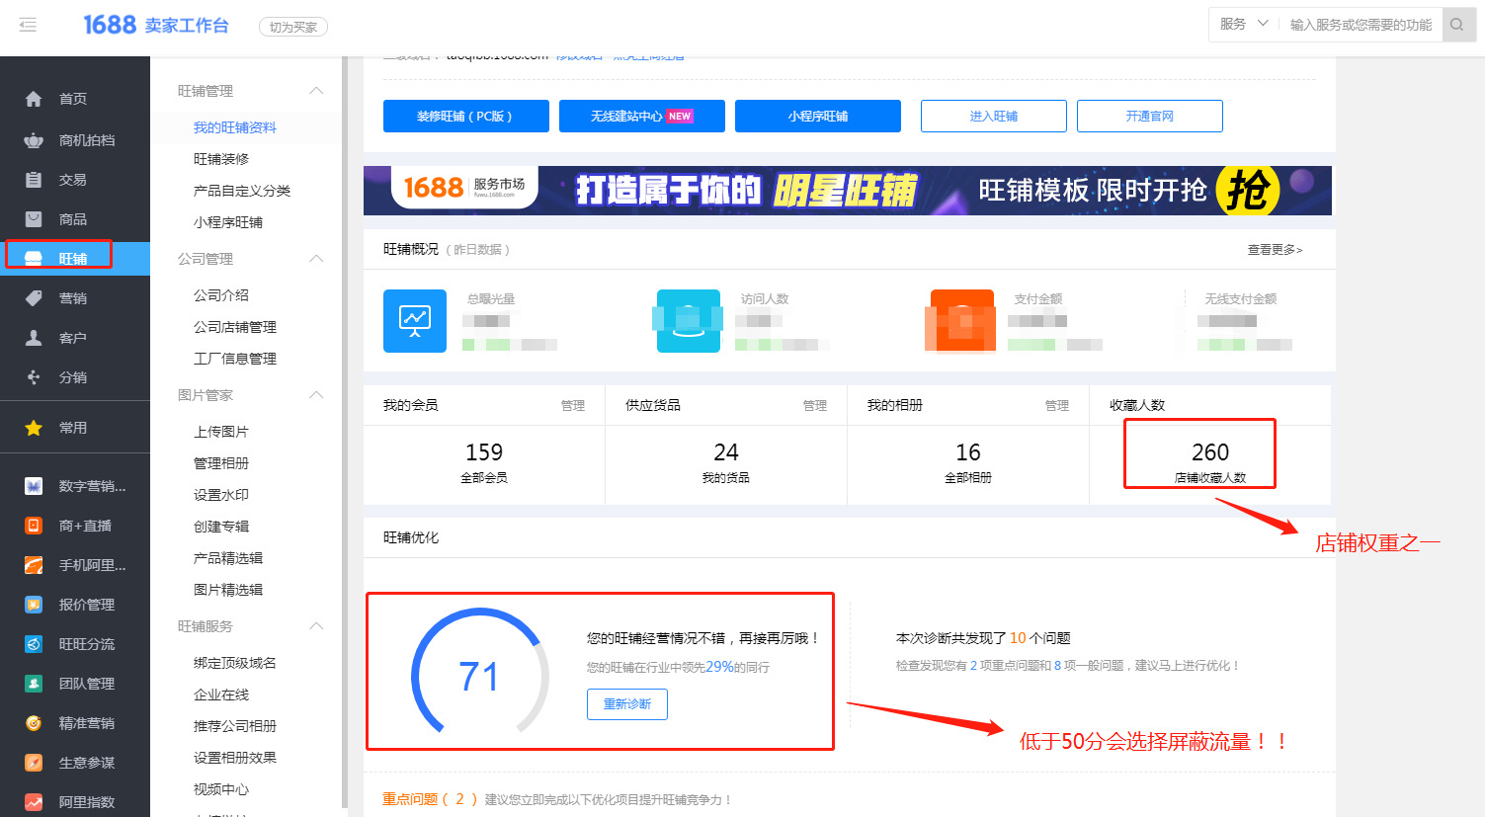
Task: Open 绑定顶级域名 submenu item
Action: pos(235,663)
